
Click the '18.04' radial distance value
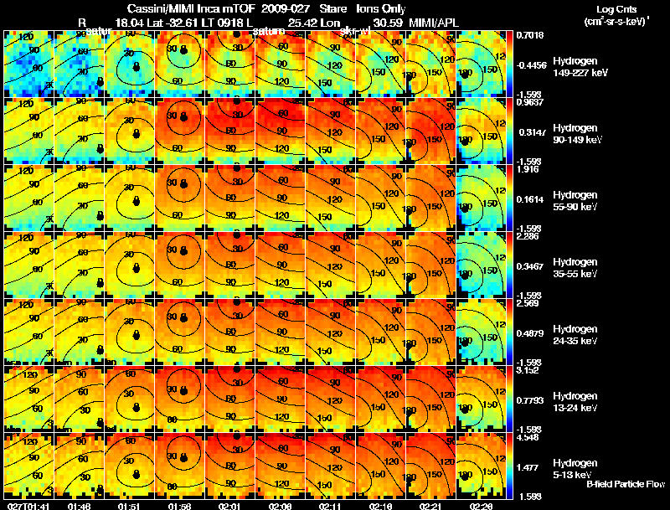click(x=130, y=23)
